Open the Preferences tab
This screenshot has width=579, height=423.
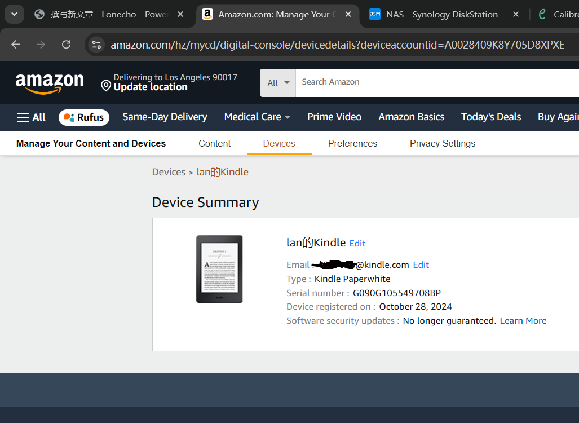[x=352, y=143]
